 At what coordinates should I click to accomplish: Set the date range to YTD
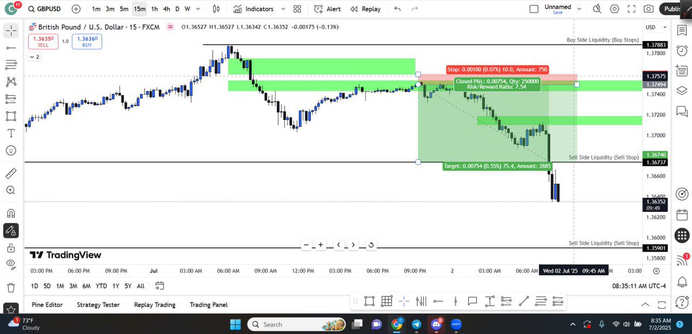coord(101,286)
